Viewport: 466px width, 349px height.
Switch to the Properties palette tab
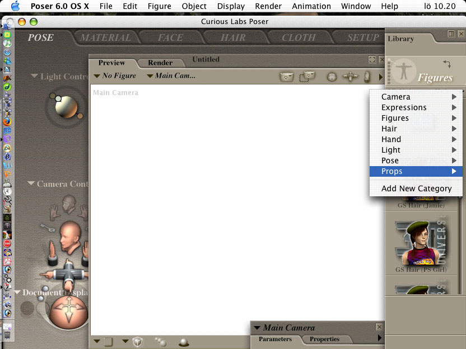pos(324,339)
